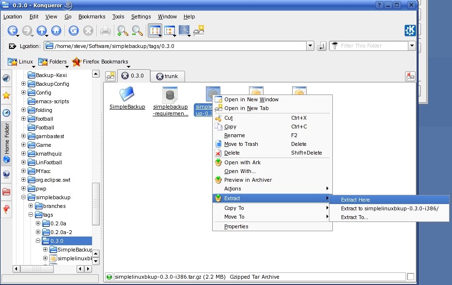452x285 pixels.
Task: Select the Zoom In magnifier icon
Action: (x=122, y=30)
